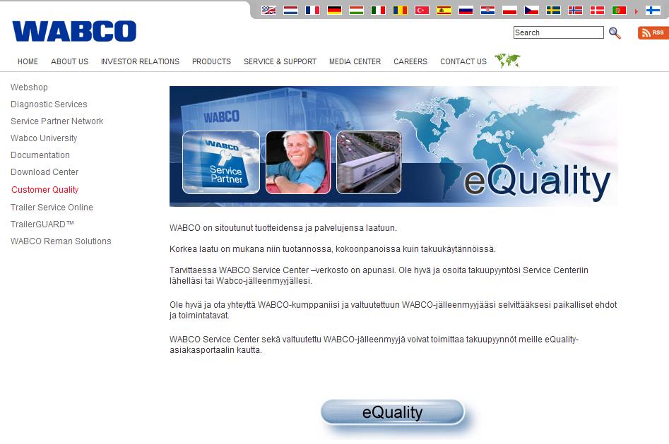Open Trailer Service Online link

click(52, 208)
